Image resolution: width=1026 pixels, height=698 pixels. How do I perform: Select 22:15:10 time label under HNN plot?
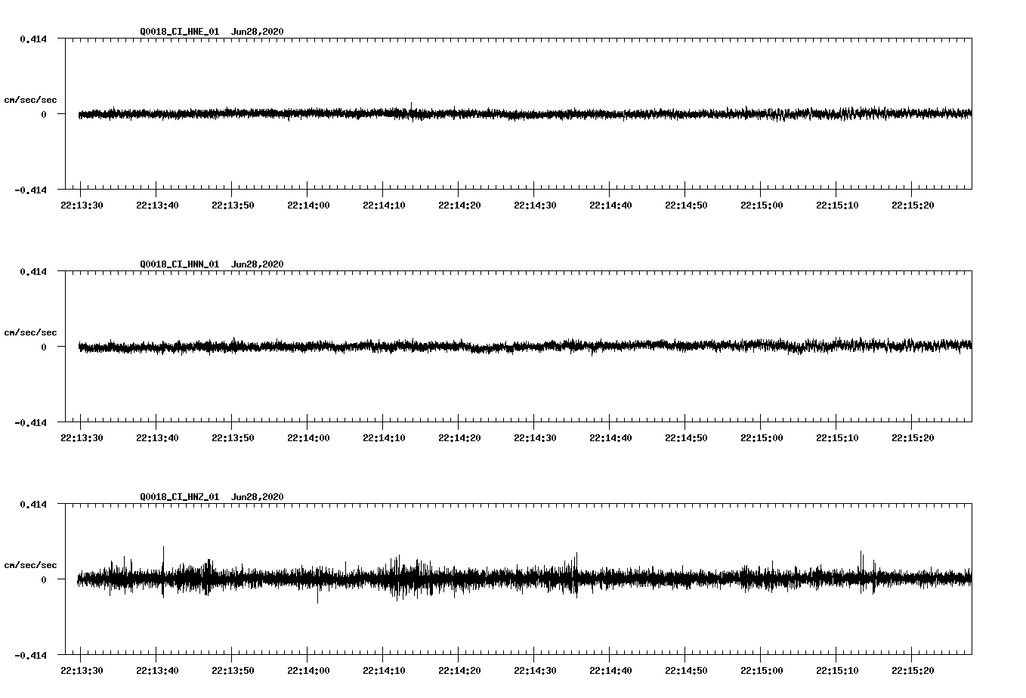click(837, 438)
